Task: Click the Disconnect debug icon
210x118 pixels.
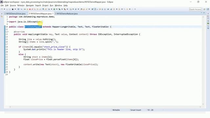Action: (x=32, y=9)
